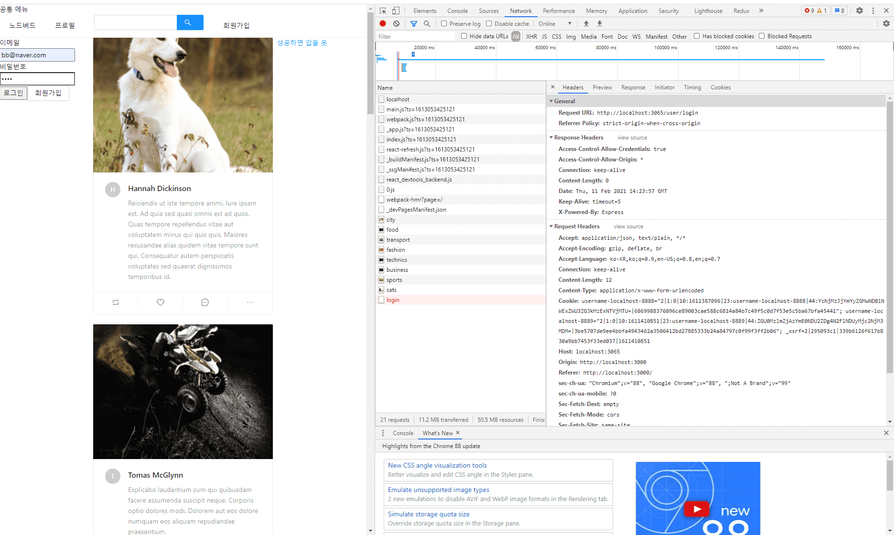Click the 회원가입 button below password
The width and height of the screenshot is (894, 535).
pos(48,93)
